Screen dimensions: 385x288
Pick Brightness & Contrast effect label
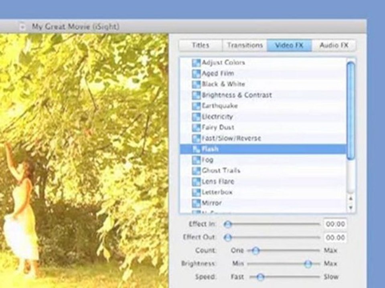[x=237, y=95]
